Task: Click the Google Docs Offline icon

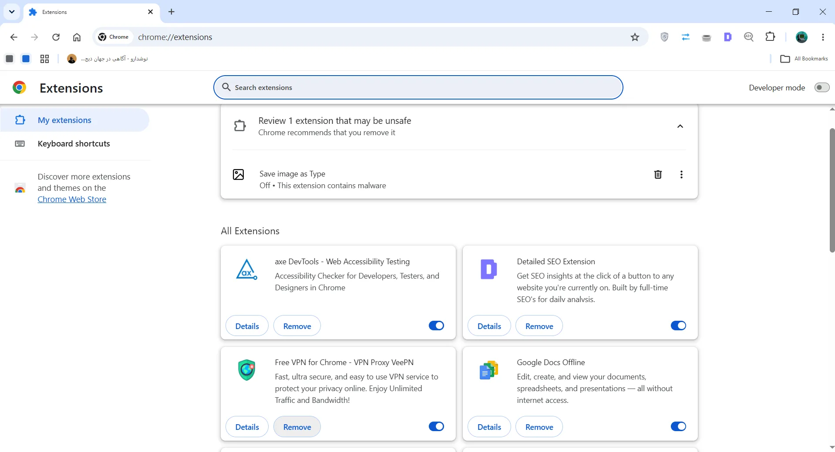Action: (488, 370)
